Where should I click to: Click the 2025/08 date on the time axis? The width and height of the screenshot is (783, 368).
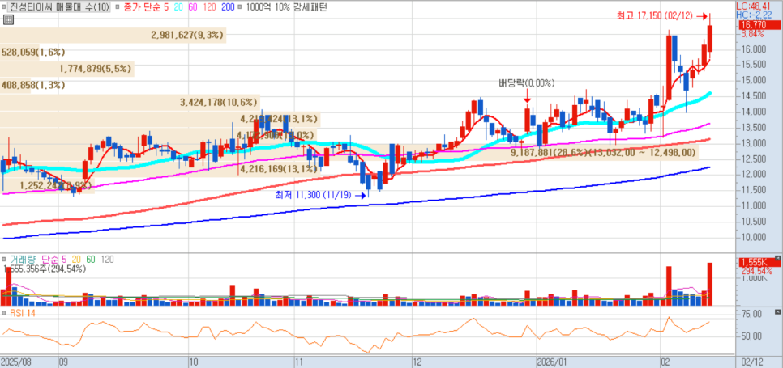(x=15, y=361)
